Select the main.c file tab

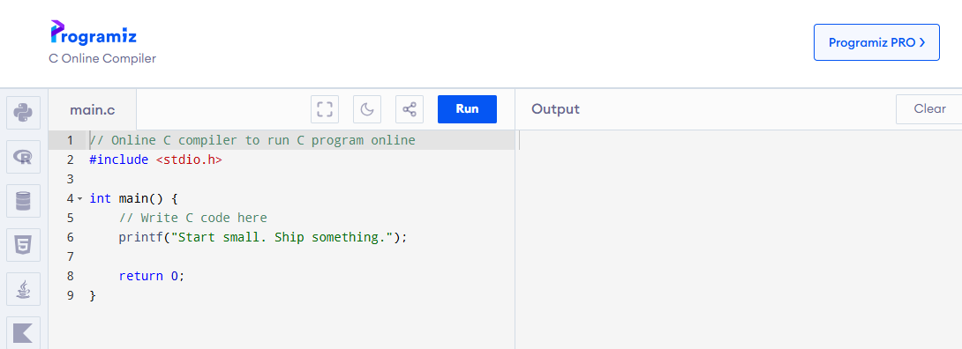pyautogui.click(x=92, y=110)
